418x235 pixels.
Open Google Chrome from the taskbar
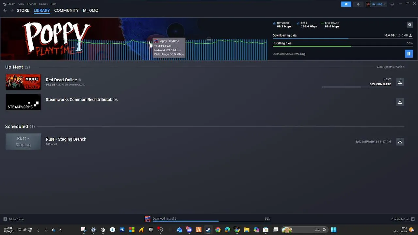point(218,230)
